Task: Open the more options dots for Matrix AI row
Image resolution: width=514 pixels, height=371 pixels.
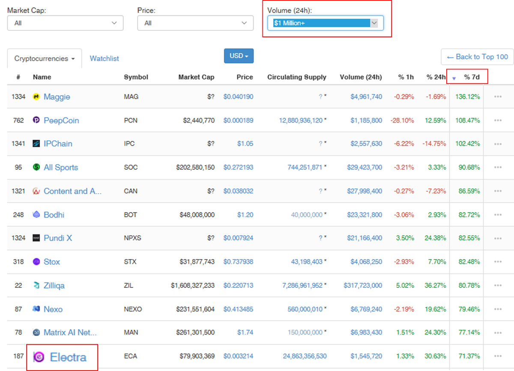Action: pos(498,332)
